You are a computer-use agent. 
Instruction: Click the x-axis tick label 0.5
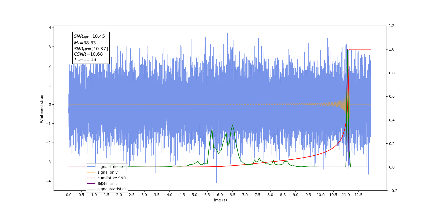81,195
